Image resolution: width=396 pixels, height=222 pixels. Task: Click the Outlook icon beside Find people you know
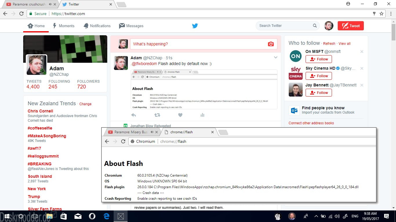pos(294,110)
